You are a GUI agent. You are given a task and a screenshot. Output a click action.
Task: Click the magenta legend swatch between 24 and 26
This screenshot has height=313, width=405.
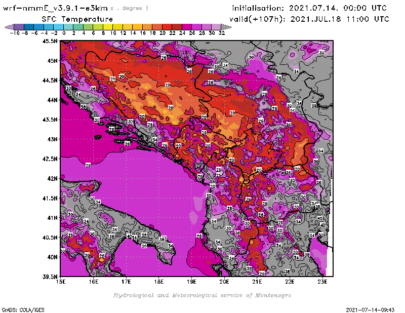pos(187,27)
